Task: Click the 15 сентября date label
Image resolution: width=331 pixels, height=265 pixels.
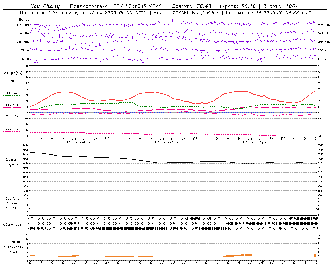Action: [x=78, y=142]
